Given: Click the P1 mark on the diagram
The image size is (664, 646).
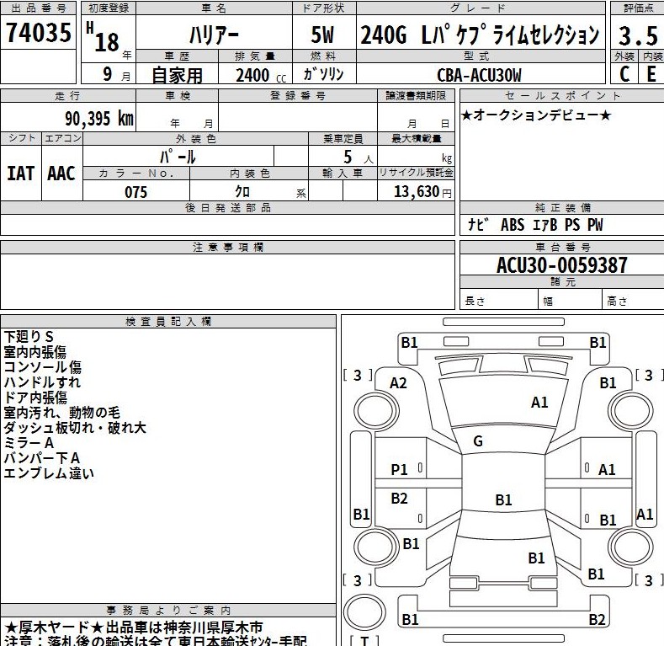Looking at the screenshot, I should pos(399,470).
